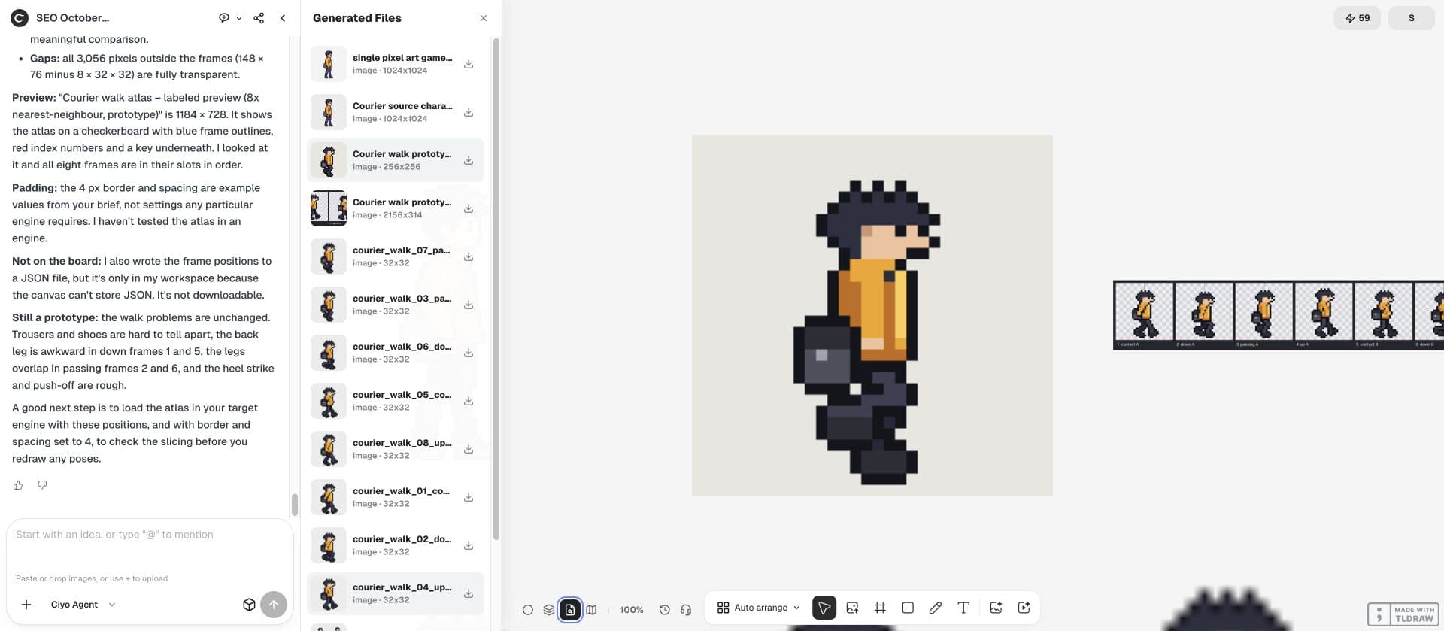Share the chat using share icon
The image size is (1444, 631).
coord(259,18)
